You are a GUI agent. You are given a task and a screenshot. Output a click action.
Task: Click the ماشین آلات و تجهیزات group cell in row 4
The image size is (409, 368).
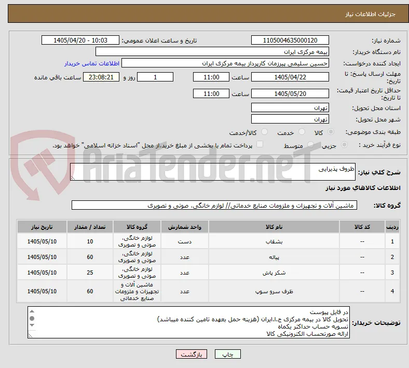137,291
